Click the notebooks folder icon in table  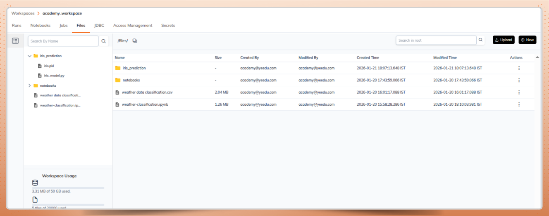118,80
